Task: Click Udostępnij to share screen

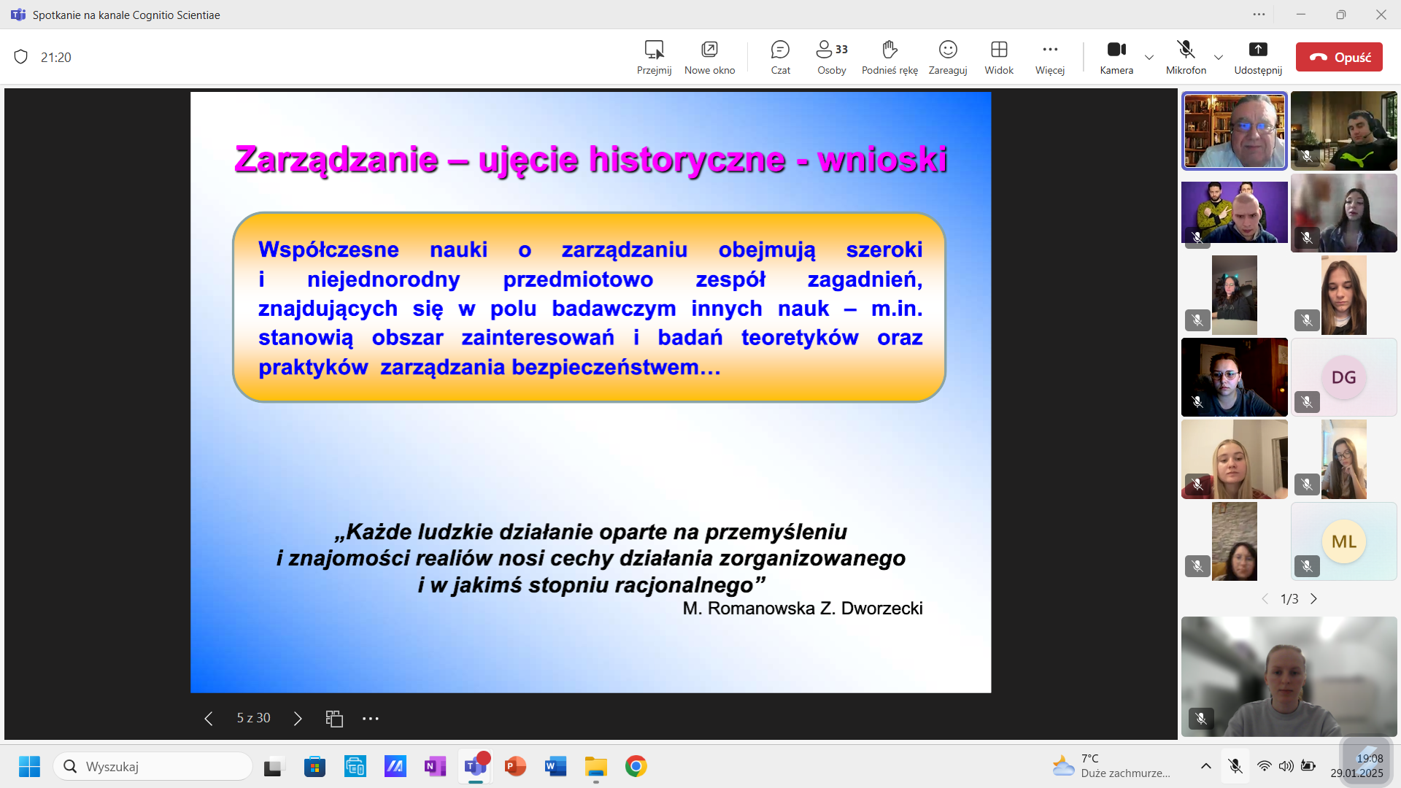Action: point(1258,57)
